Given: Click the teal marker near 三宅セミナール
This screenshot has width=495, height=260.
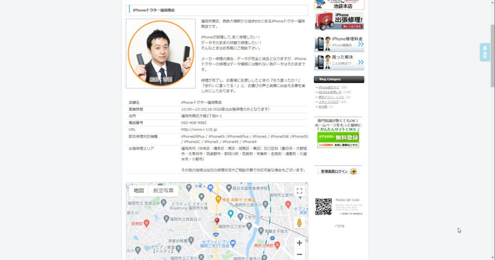Looking at the screenshot, I should [231, 214].
